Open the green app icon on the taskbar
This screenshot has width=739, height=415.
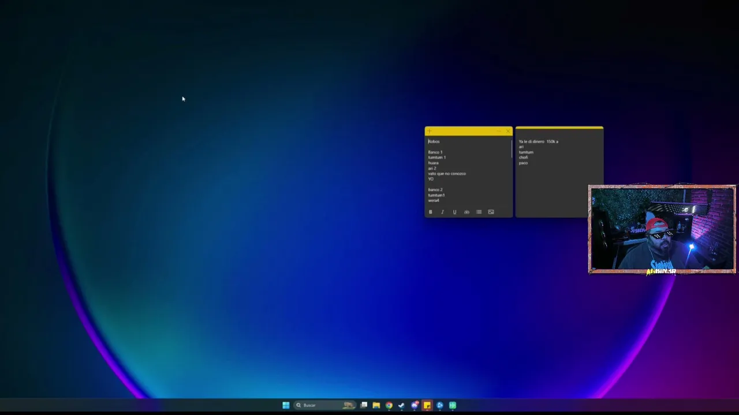coord(453,405)
